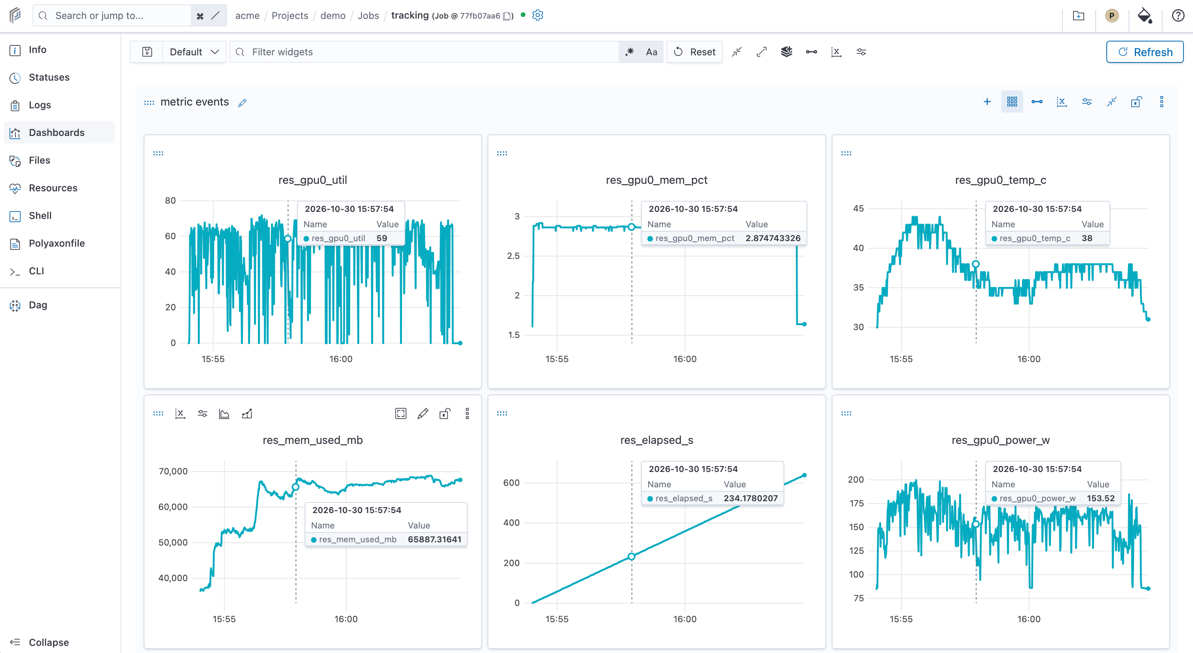Open metric events section more menu

[x=1161, y=102]
